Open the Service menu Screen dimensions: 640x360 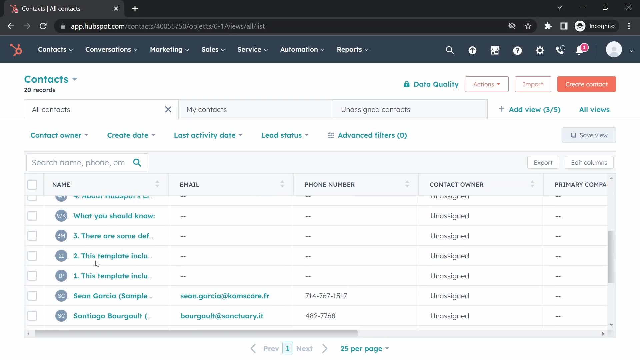(253, 50)
